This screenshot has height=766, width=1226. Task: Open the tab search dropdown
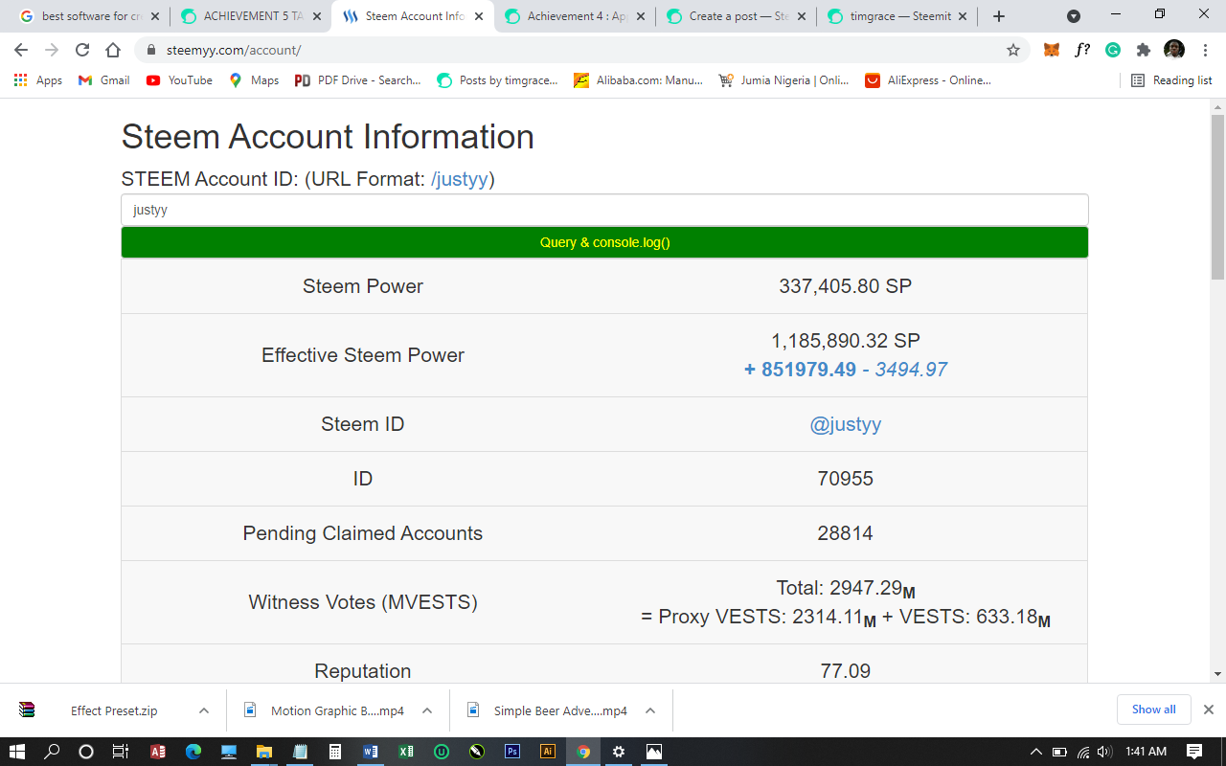tap(1074, 16)
